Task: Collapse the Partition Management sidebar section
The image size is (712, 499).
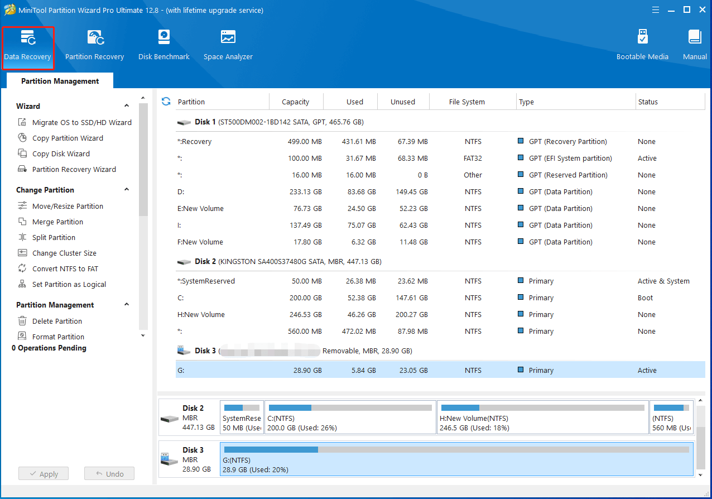Action: [x=127, y=304]
